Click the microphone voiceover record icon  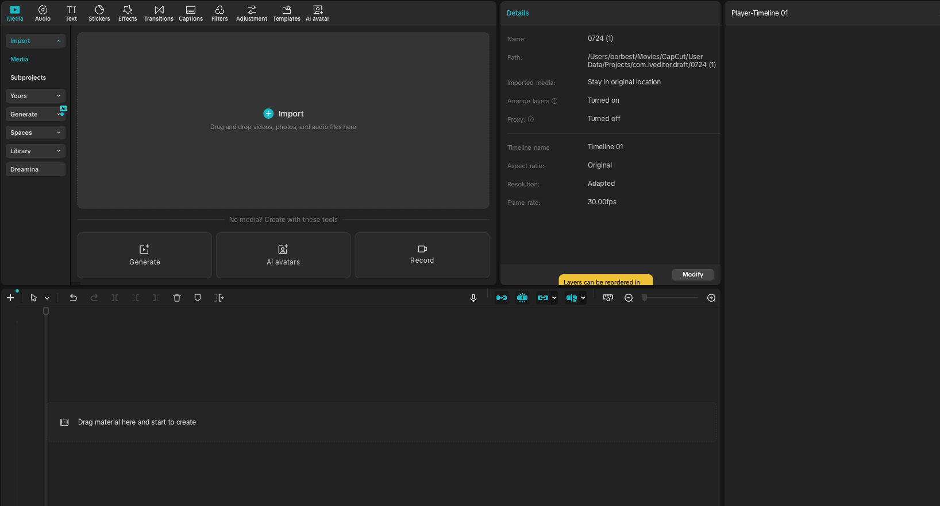coord(473,298)
